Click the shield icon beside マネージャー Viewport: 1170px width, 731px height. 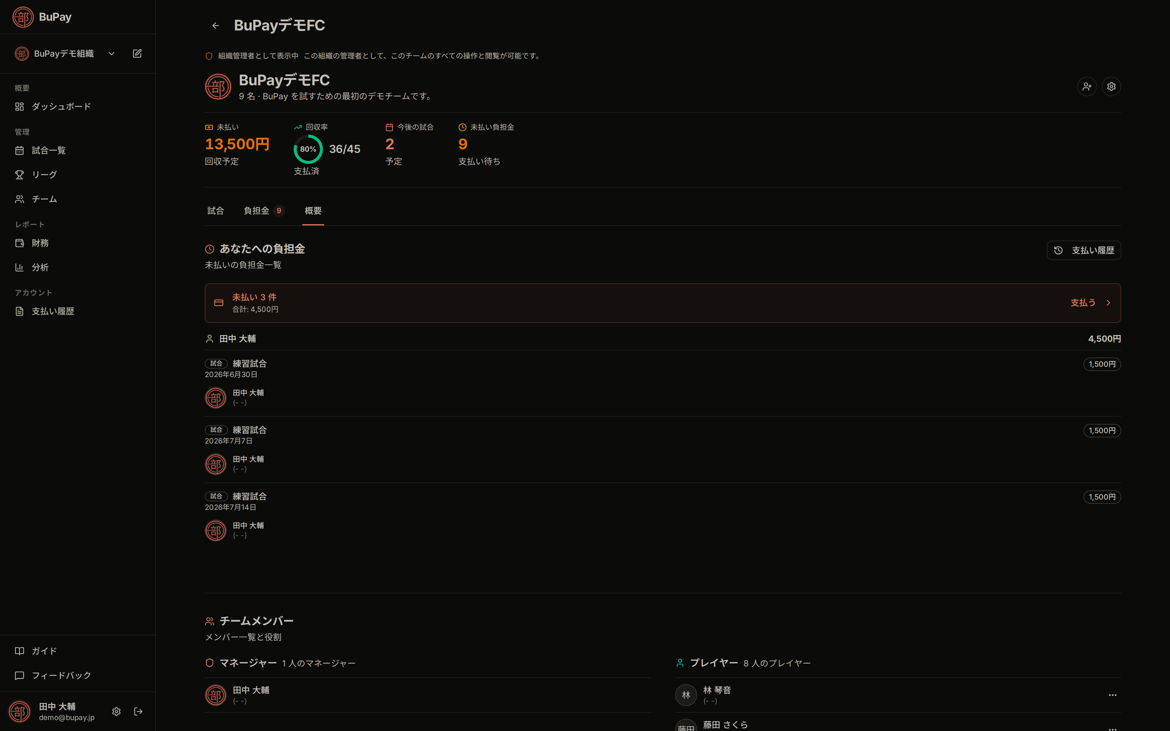coord(209,663)
